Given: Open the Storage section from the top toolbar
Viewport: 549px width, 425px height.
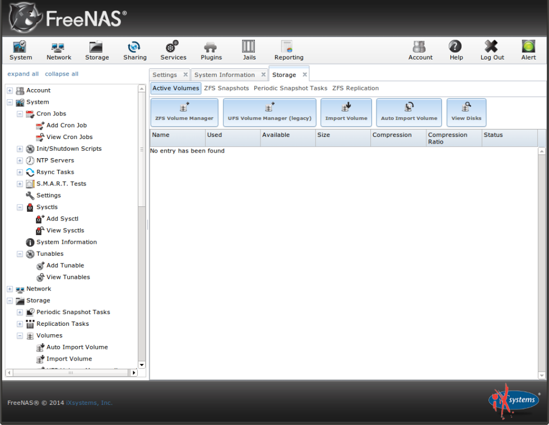Looking at the screenshot, I should click(x=96, y=50).
